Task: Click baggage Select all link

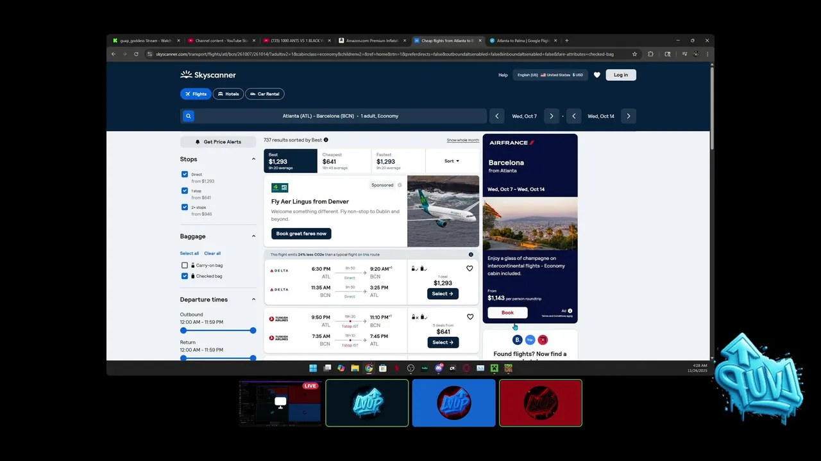Action: coord(189,254)
